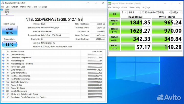Click the Transfer Mode field PCIe 3.0 x4
This screenshot has height=104, width=184.
[x=55, y=35]
